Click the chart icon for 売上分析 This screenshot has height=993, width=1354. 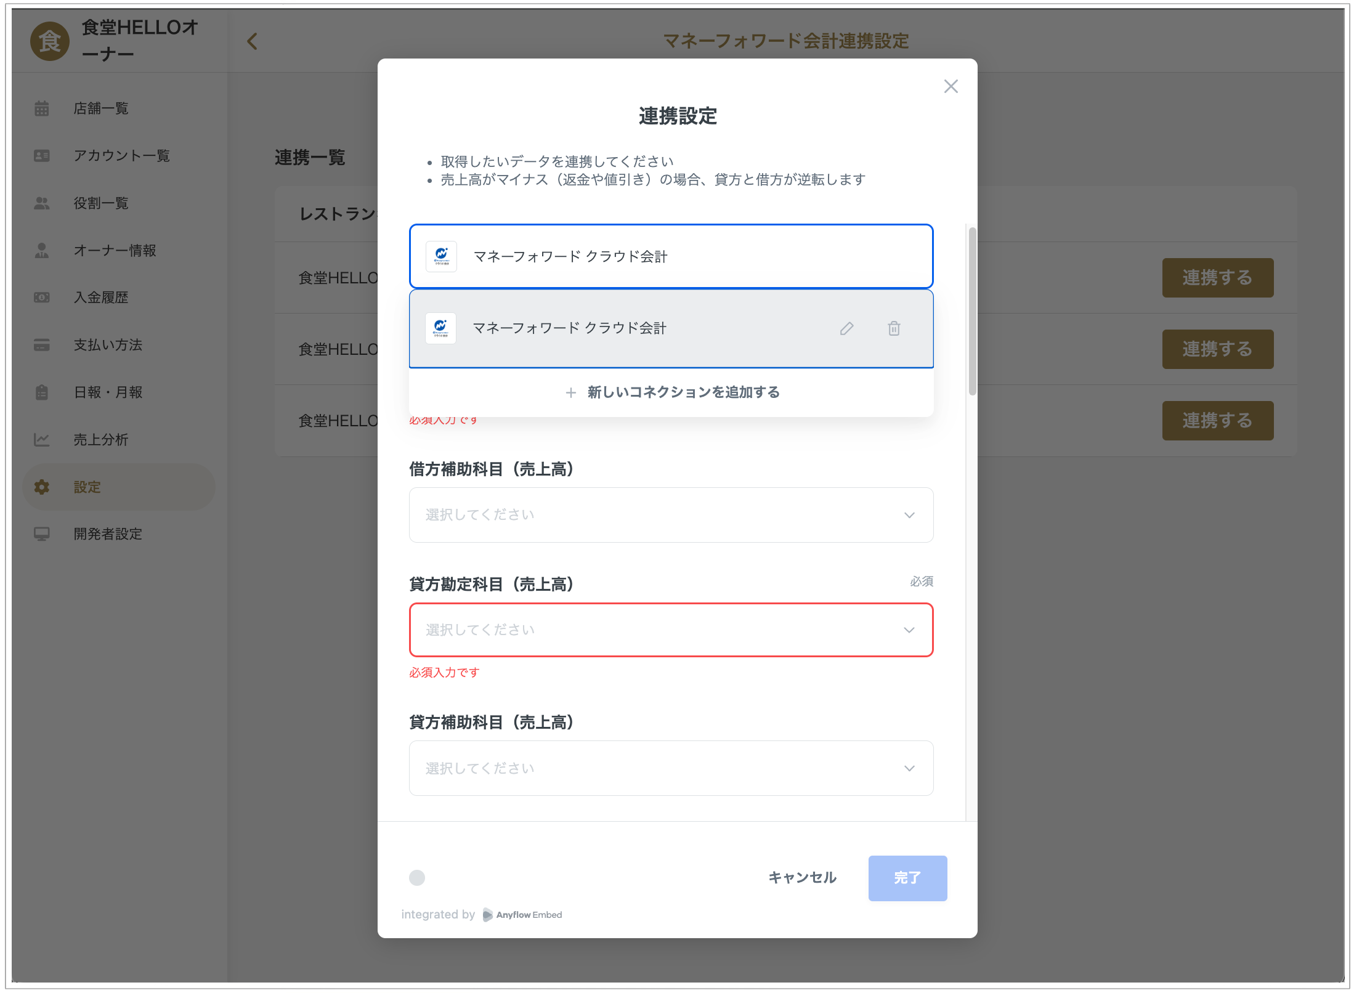coord(42,439)
